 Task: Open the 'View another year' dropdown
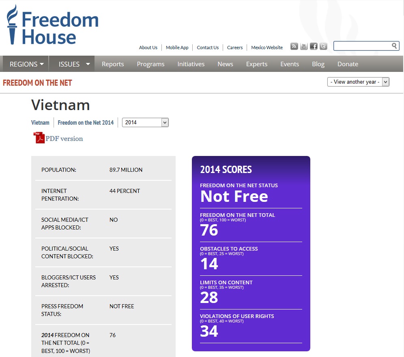pos(358,82)
